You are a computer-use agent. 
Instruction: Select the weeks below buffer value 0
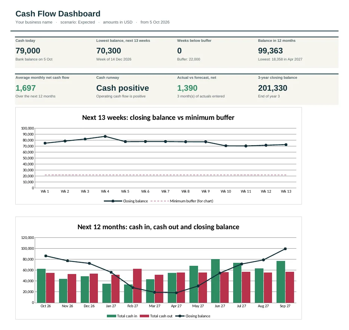tap(179, 51)
